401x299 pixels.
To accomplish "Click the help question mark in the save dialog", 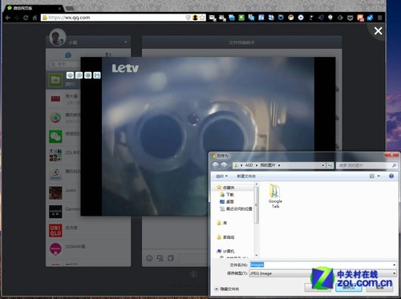I will [x=391, y=176].
